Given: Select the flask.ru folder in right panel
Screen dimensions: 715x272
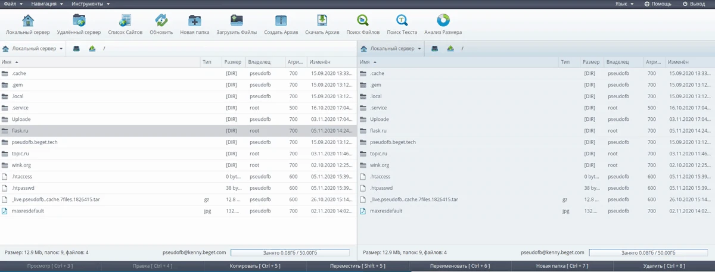Looking at the screenshot, I should click(x=378, y=130).
